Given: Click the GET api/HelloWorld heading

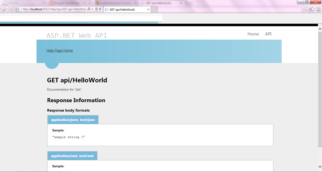Looking at the screenshot, I should pos(77,80).
